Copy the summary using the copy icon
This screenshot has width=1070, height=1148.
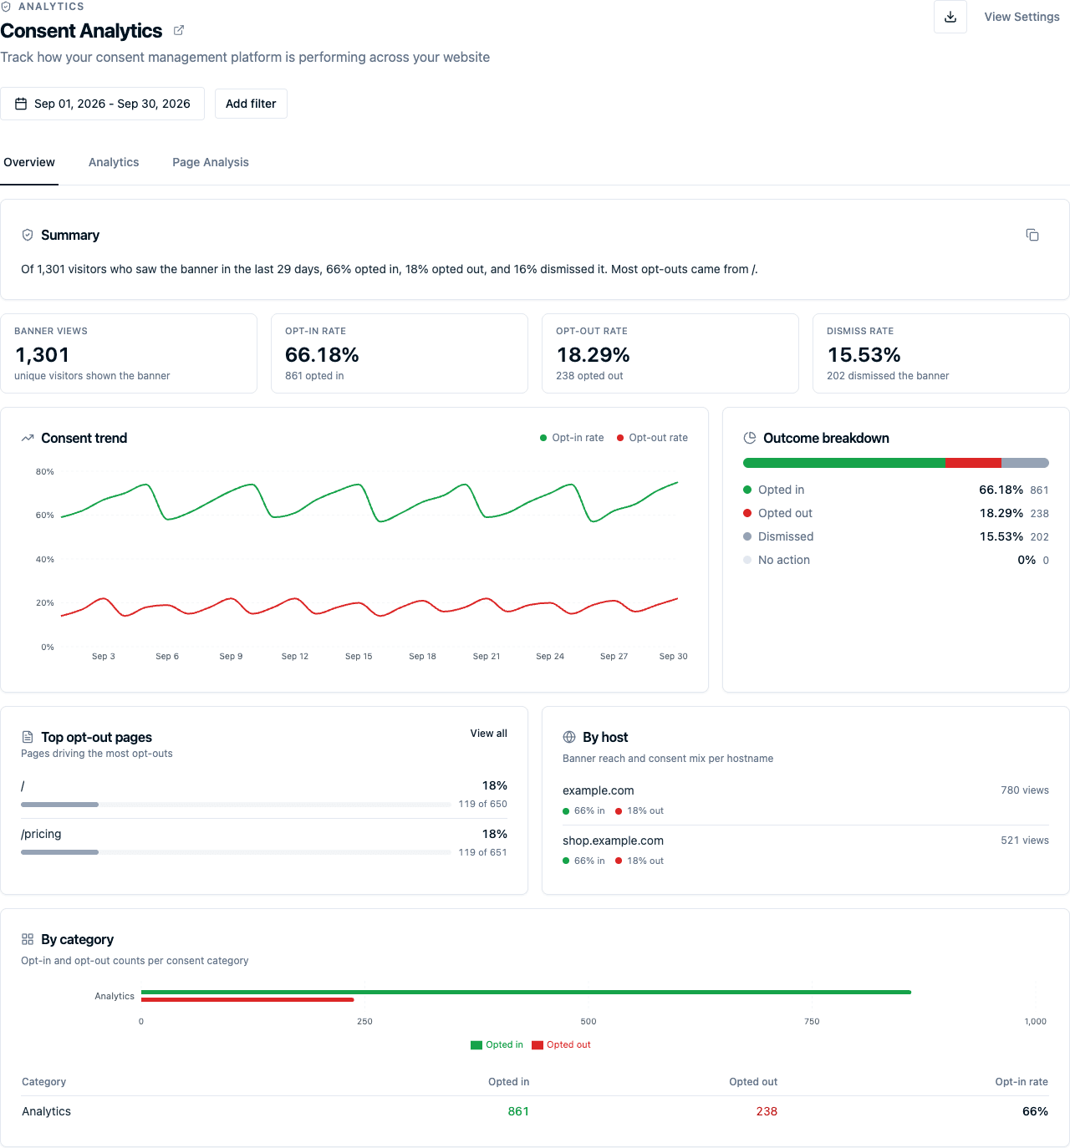pyautogui.click(x=1032, y=235)
